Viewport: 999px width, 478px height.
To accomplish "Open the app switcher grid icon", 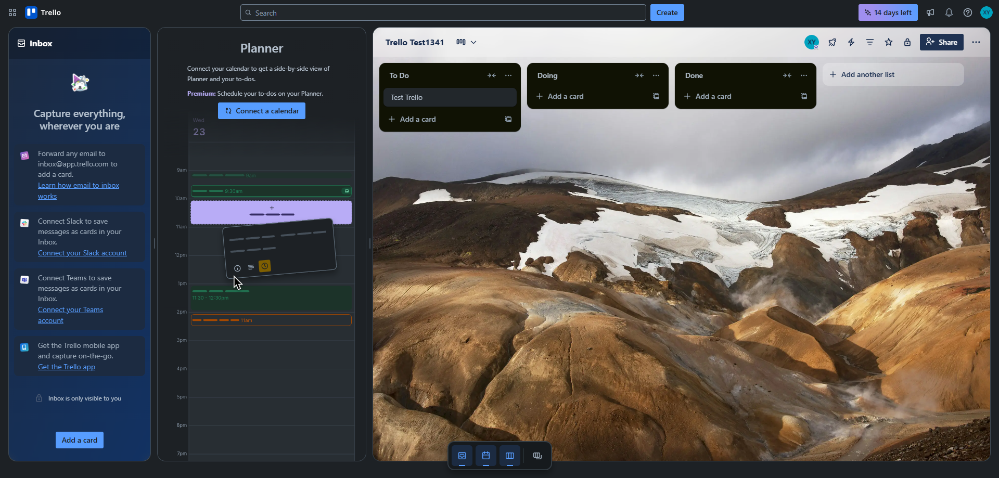I will click(x=12, y=12).
